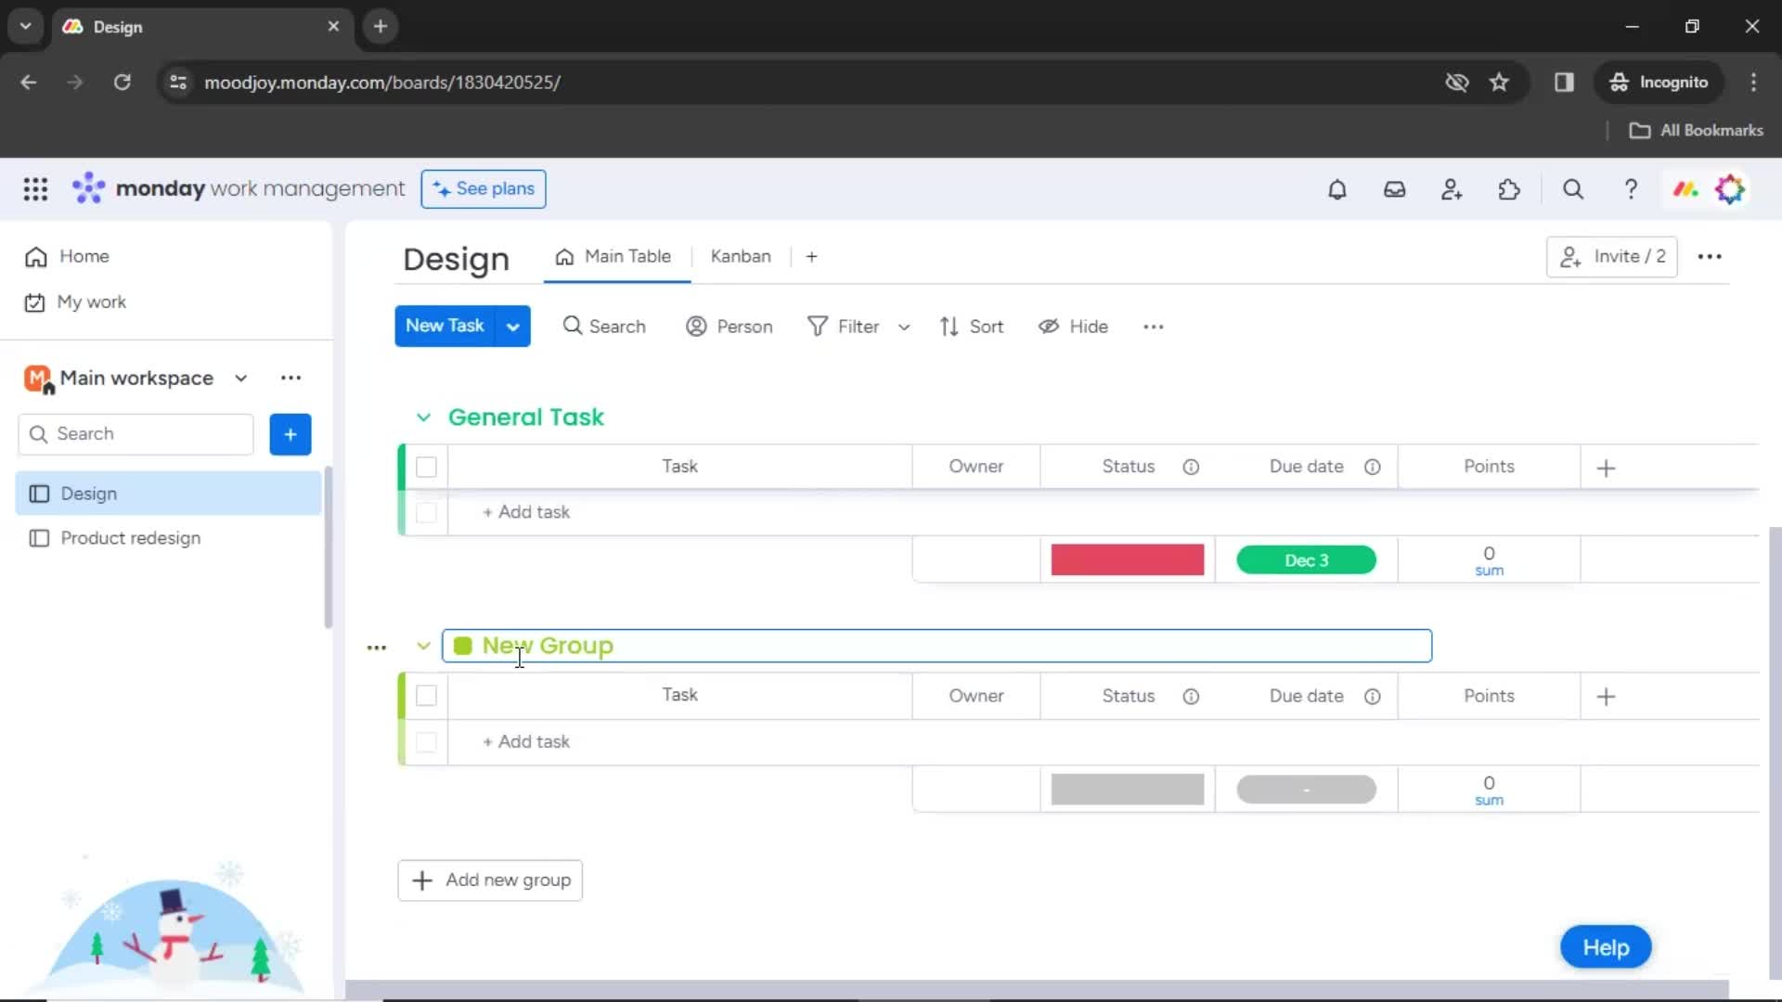Toggle checkbox beside Add task in General Task

point(426,512)
